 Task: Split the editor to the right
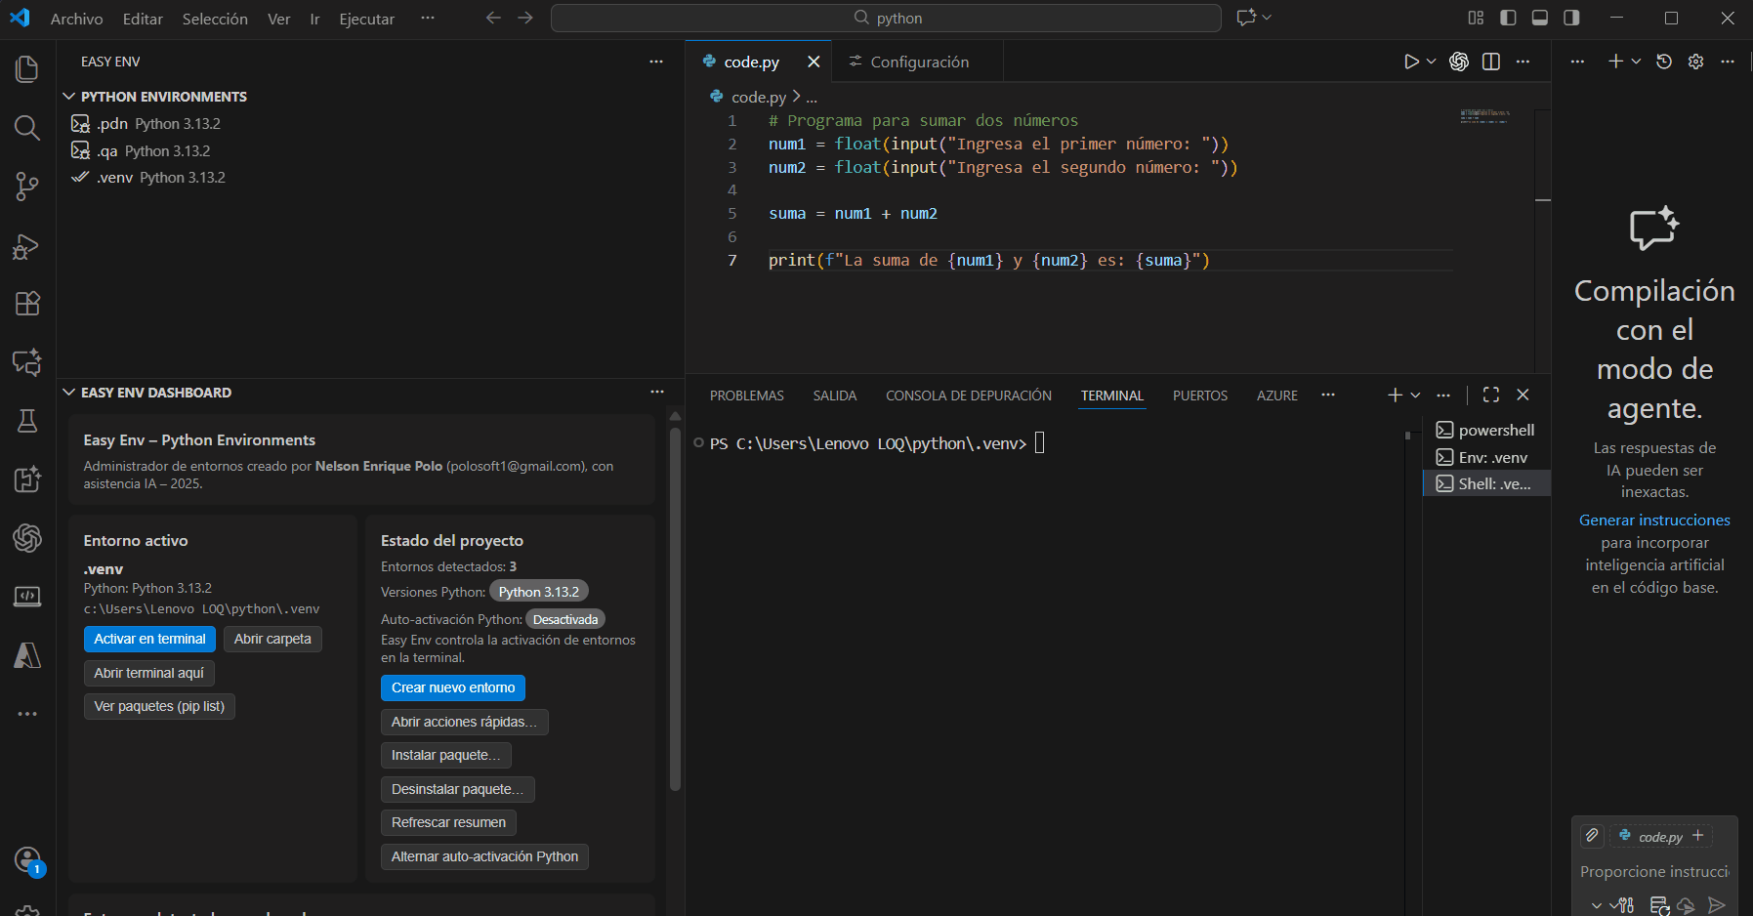click(1491, 62)
